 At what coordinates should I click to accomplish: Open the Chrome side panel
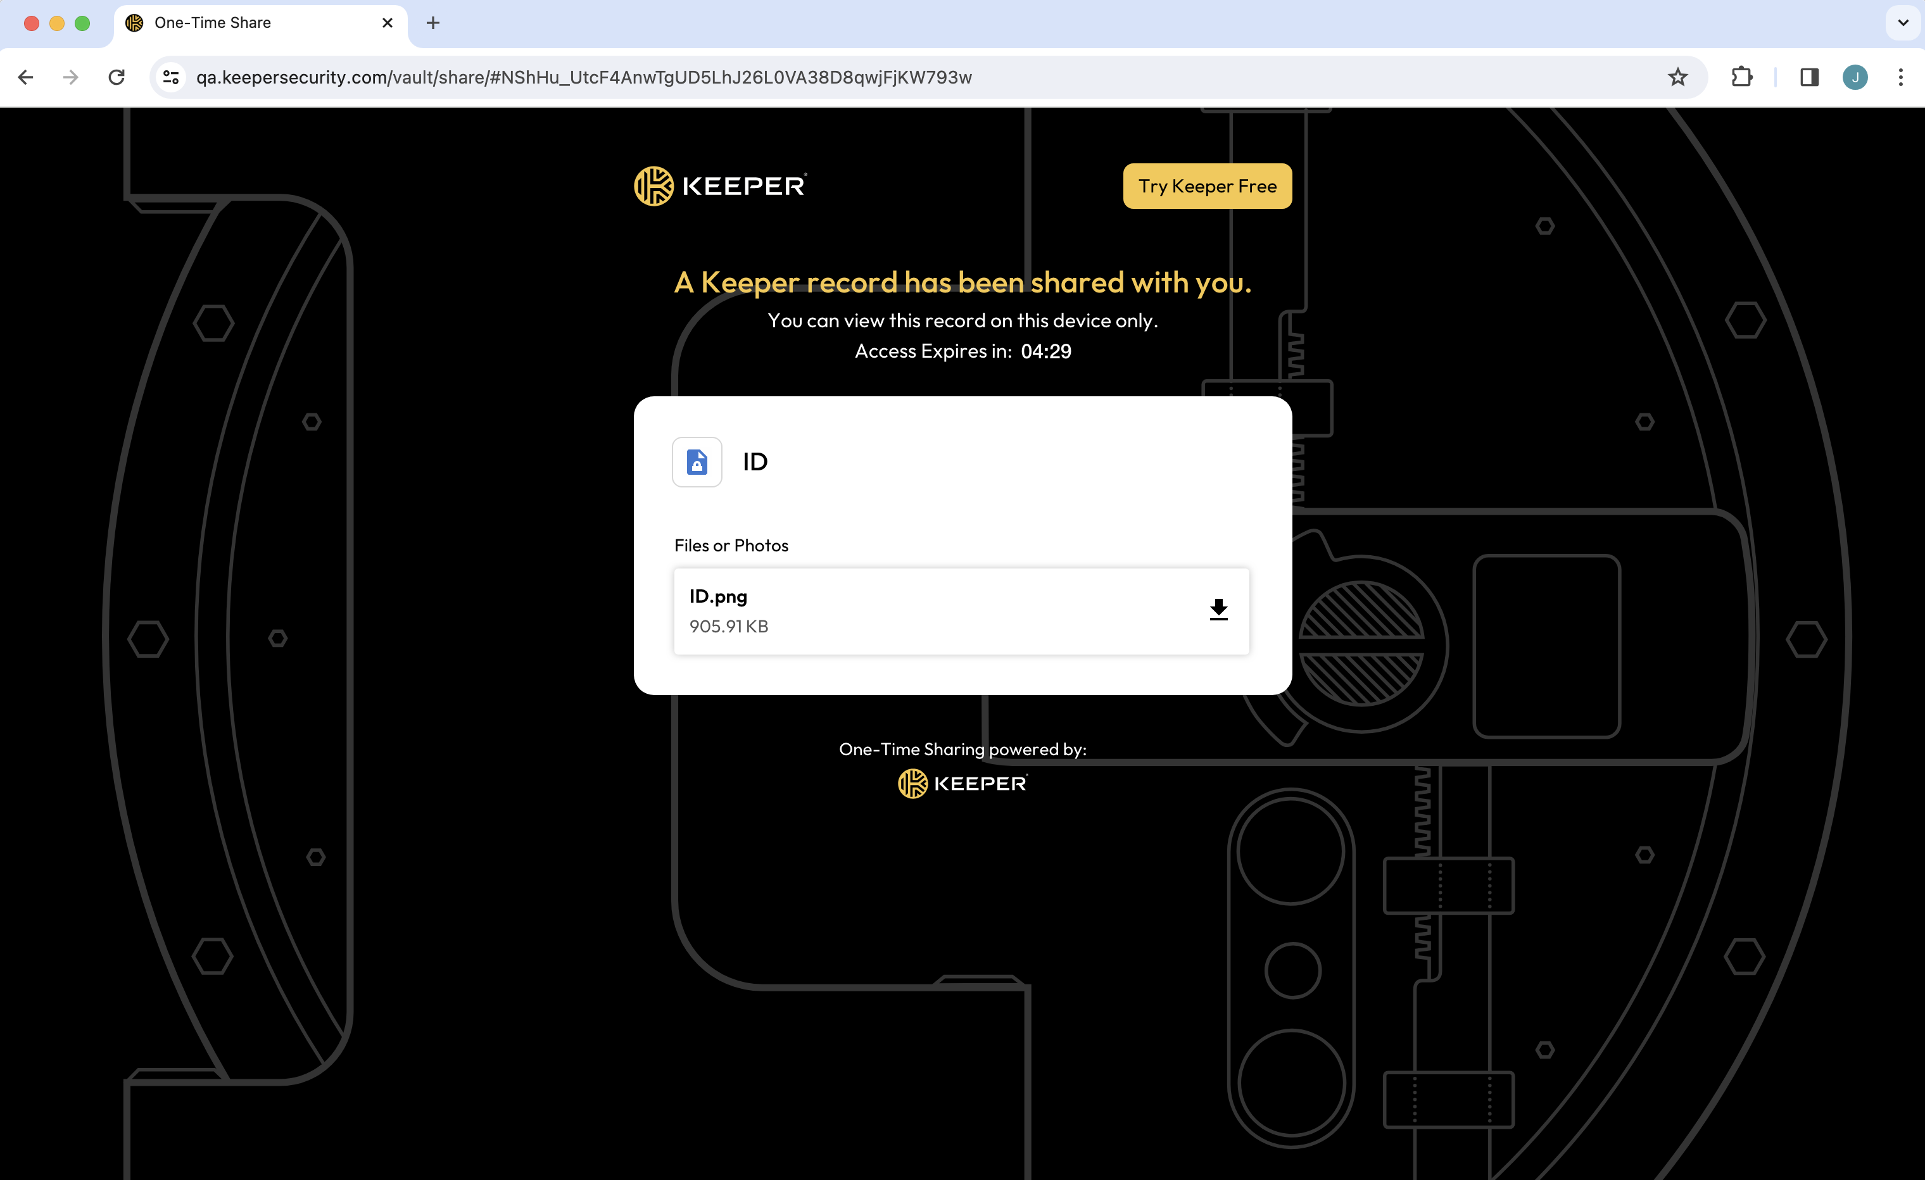pos(1809,77)
